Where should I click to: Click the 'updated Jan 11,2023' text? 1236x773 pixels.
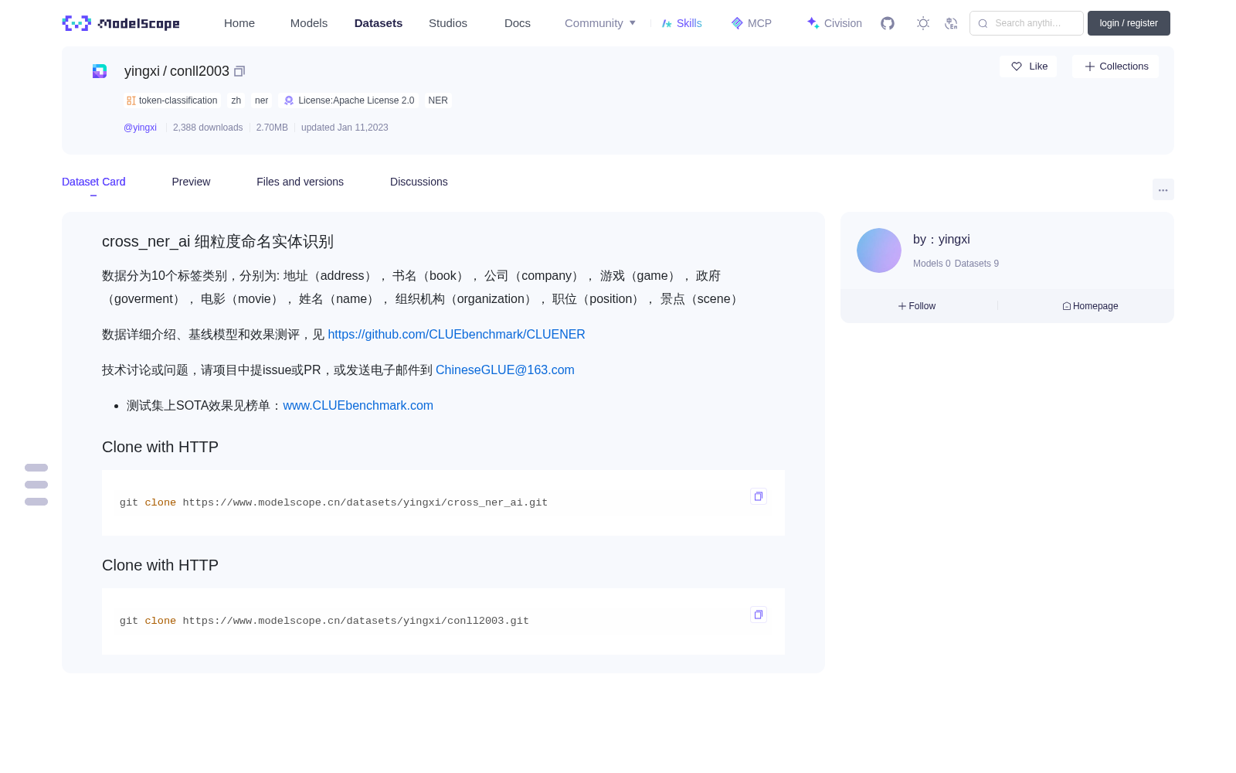pyautogui.click(x=345, y=128)
